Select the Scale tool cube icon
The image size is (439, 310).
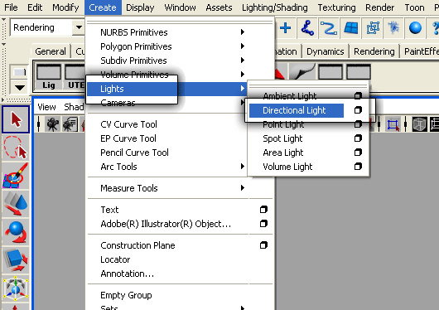[16, 259]
